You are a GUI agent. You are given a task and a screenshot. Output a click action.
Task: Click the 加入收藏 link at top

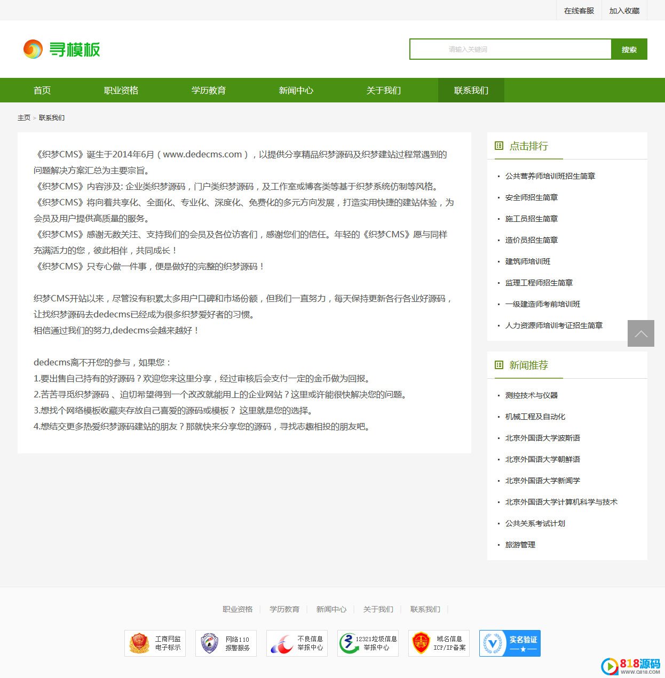point(624,11)
